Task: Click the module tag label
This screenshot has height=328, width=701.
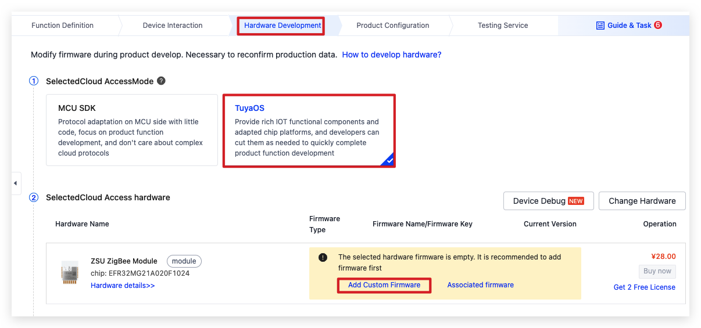Action: [184, 261]
